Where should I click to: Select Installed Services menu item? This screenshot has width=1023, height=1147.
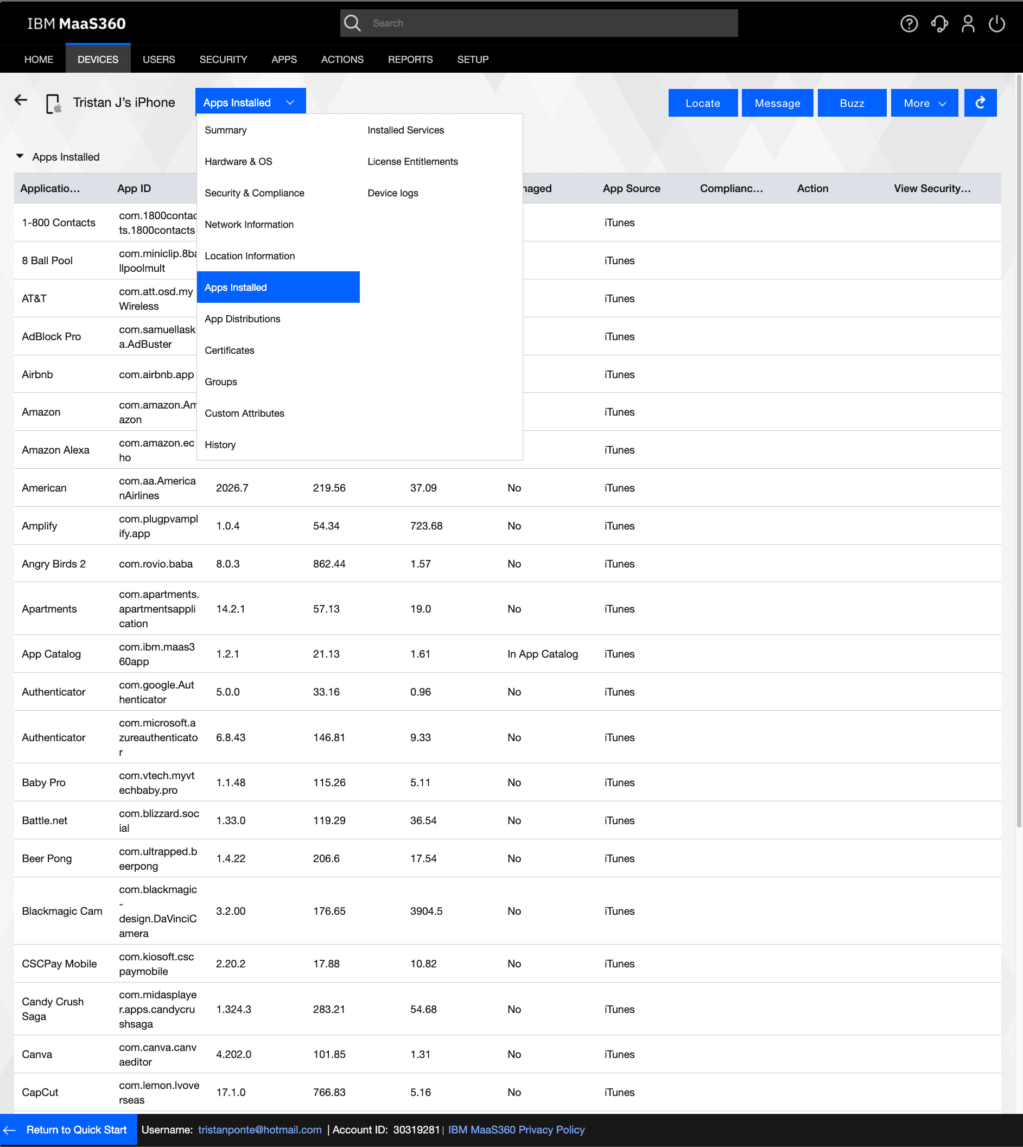[x=441, y=130]
